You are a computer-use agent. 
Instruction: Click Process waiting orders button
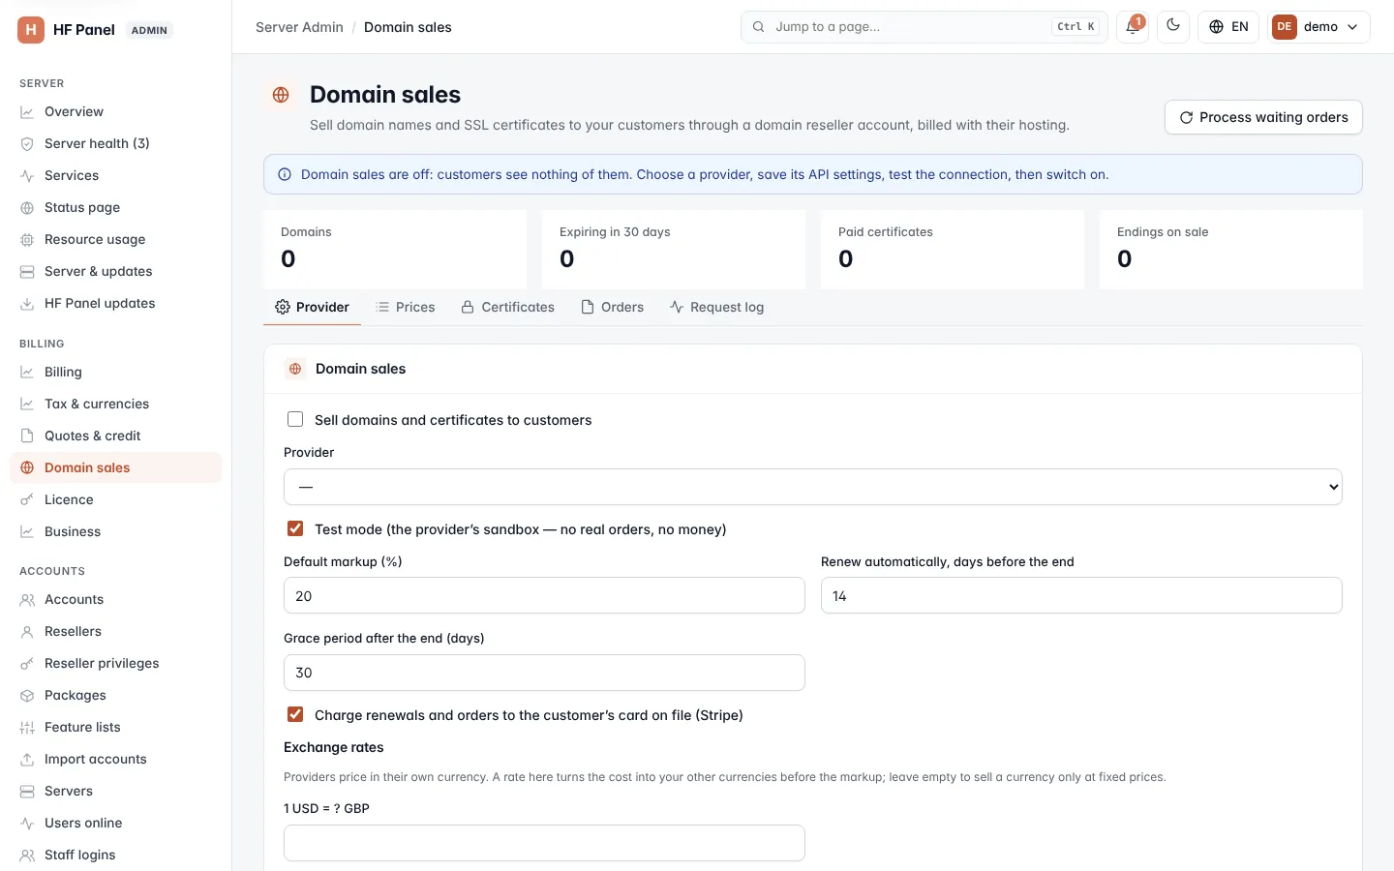[1263, 117]
